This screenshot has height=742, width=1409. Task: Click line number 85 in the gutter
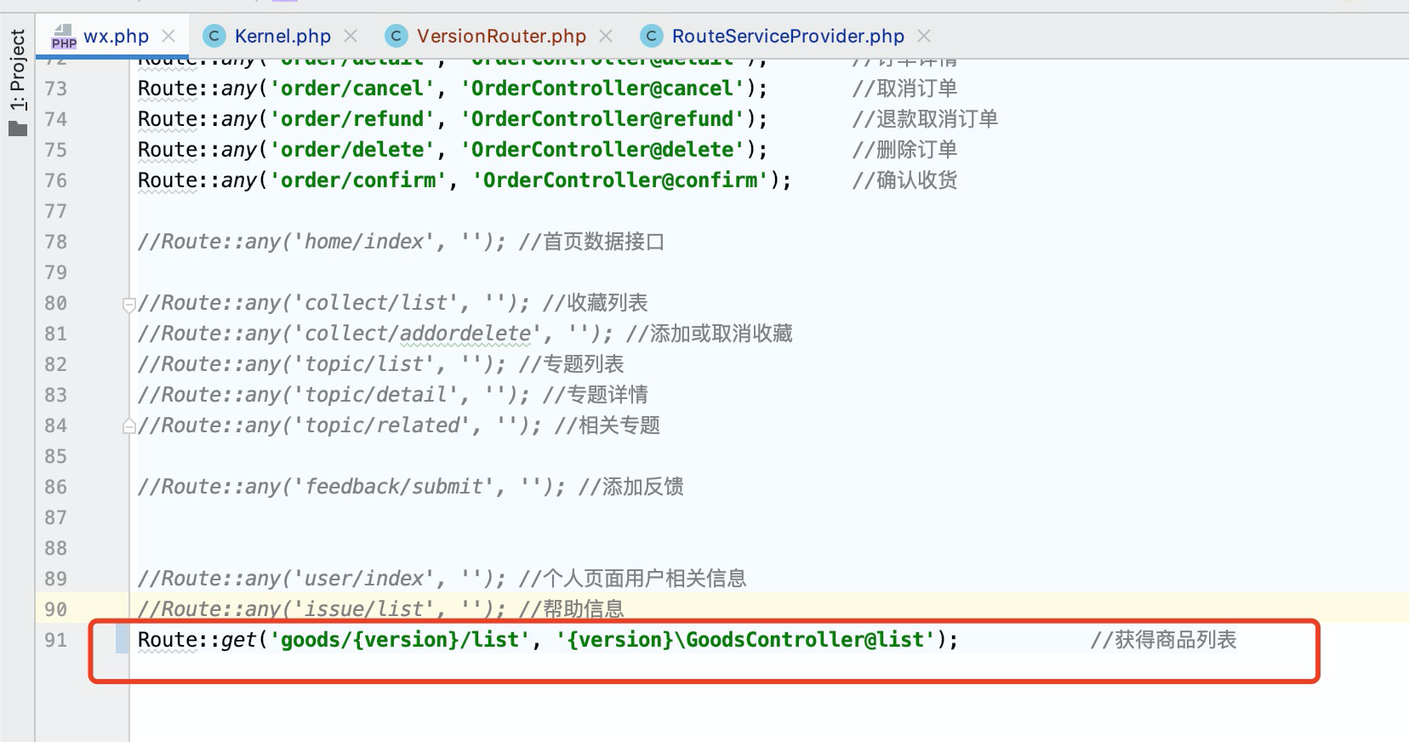pos(55,456)
